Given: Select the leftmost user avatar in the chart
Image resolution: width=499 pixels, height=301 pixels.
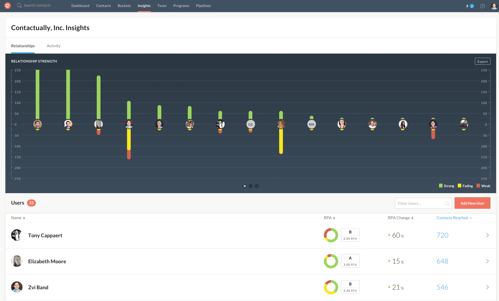Looking at the screenshot, I should [x=37, y=124].
